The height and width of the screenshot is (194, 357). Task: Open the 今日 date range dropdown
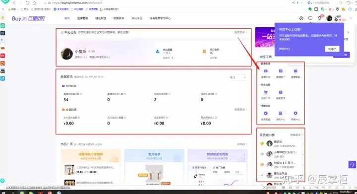238,77
